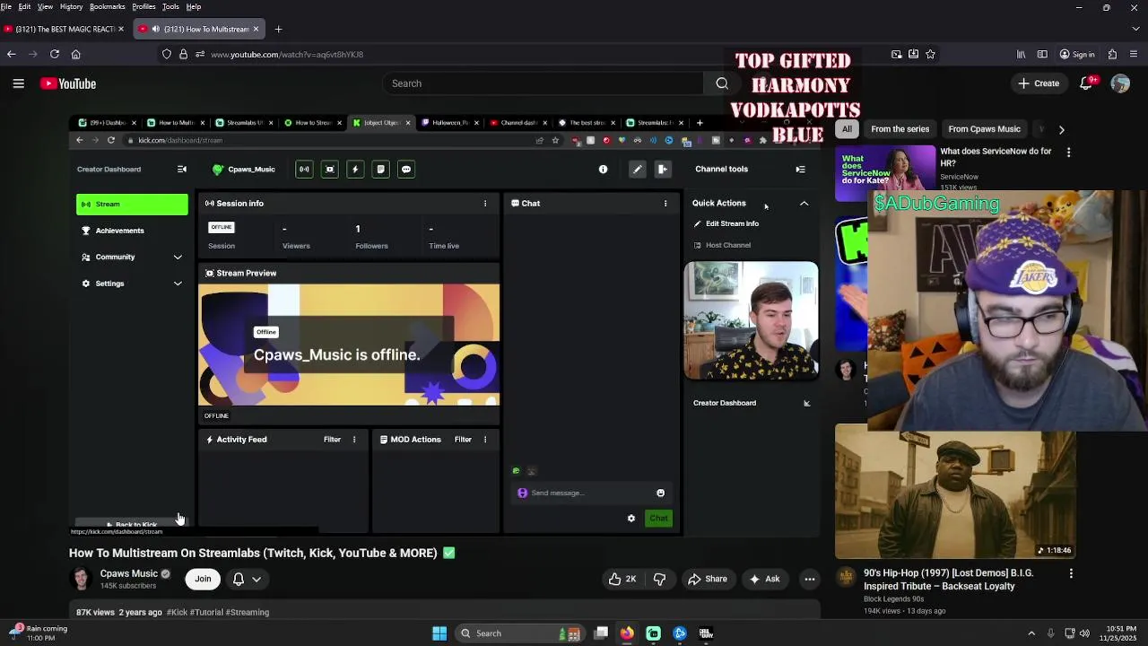Image resolution: width=1148 pixels, height=646 pixels.
Task: Open Firefox home page button
Action: pyautogui.click(x=76, y=54)
